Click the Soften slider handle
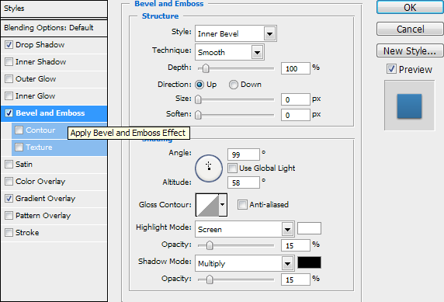 coord(198,115)
